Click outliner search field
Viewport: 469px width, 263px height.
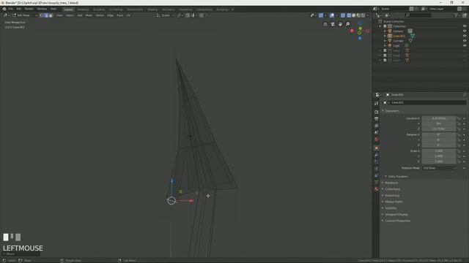click(418, 15)
